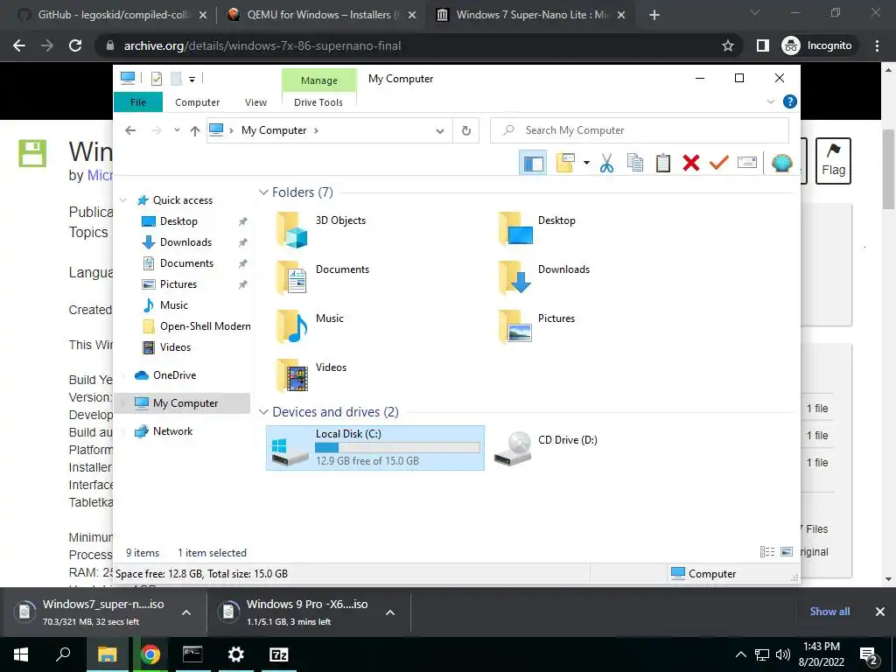This screenshot has width=896, height=672.
Task: Select the Pictures folder in Folders group
Action: (536, 327)
